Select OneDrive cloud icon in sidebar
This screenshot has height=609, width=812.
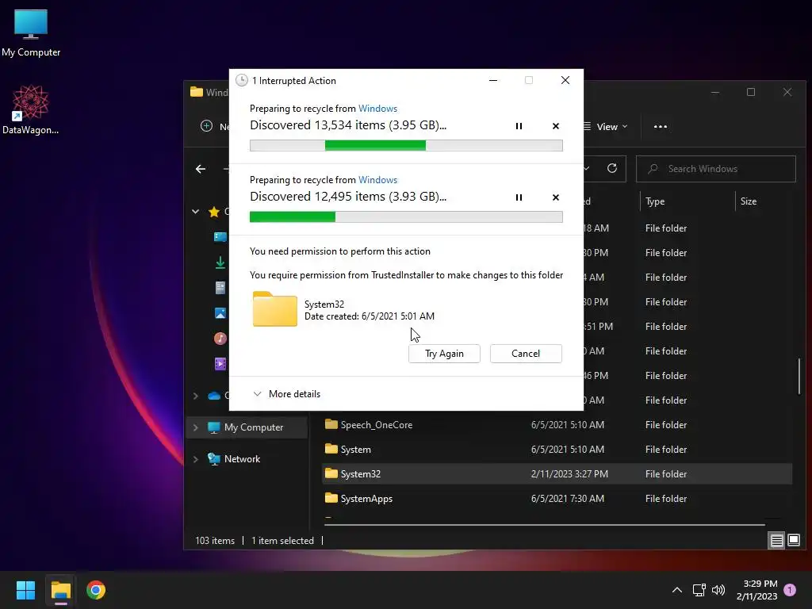click(214, 396)
